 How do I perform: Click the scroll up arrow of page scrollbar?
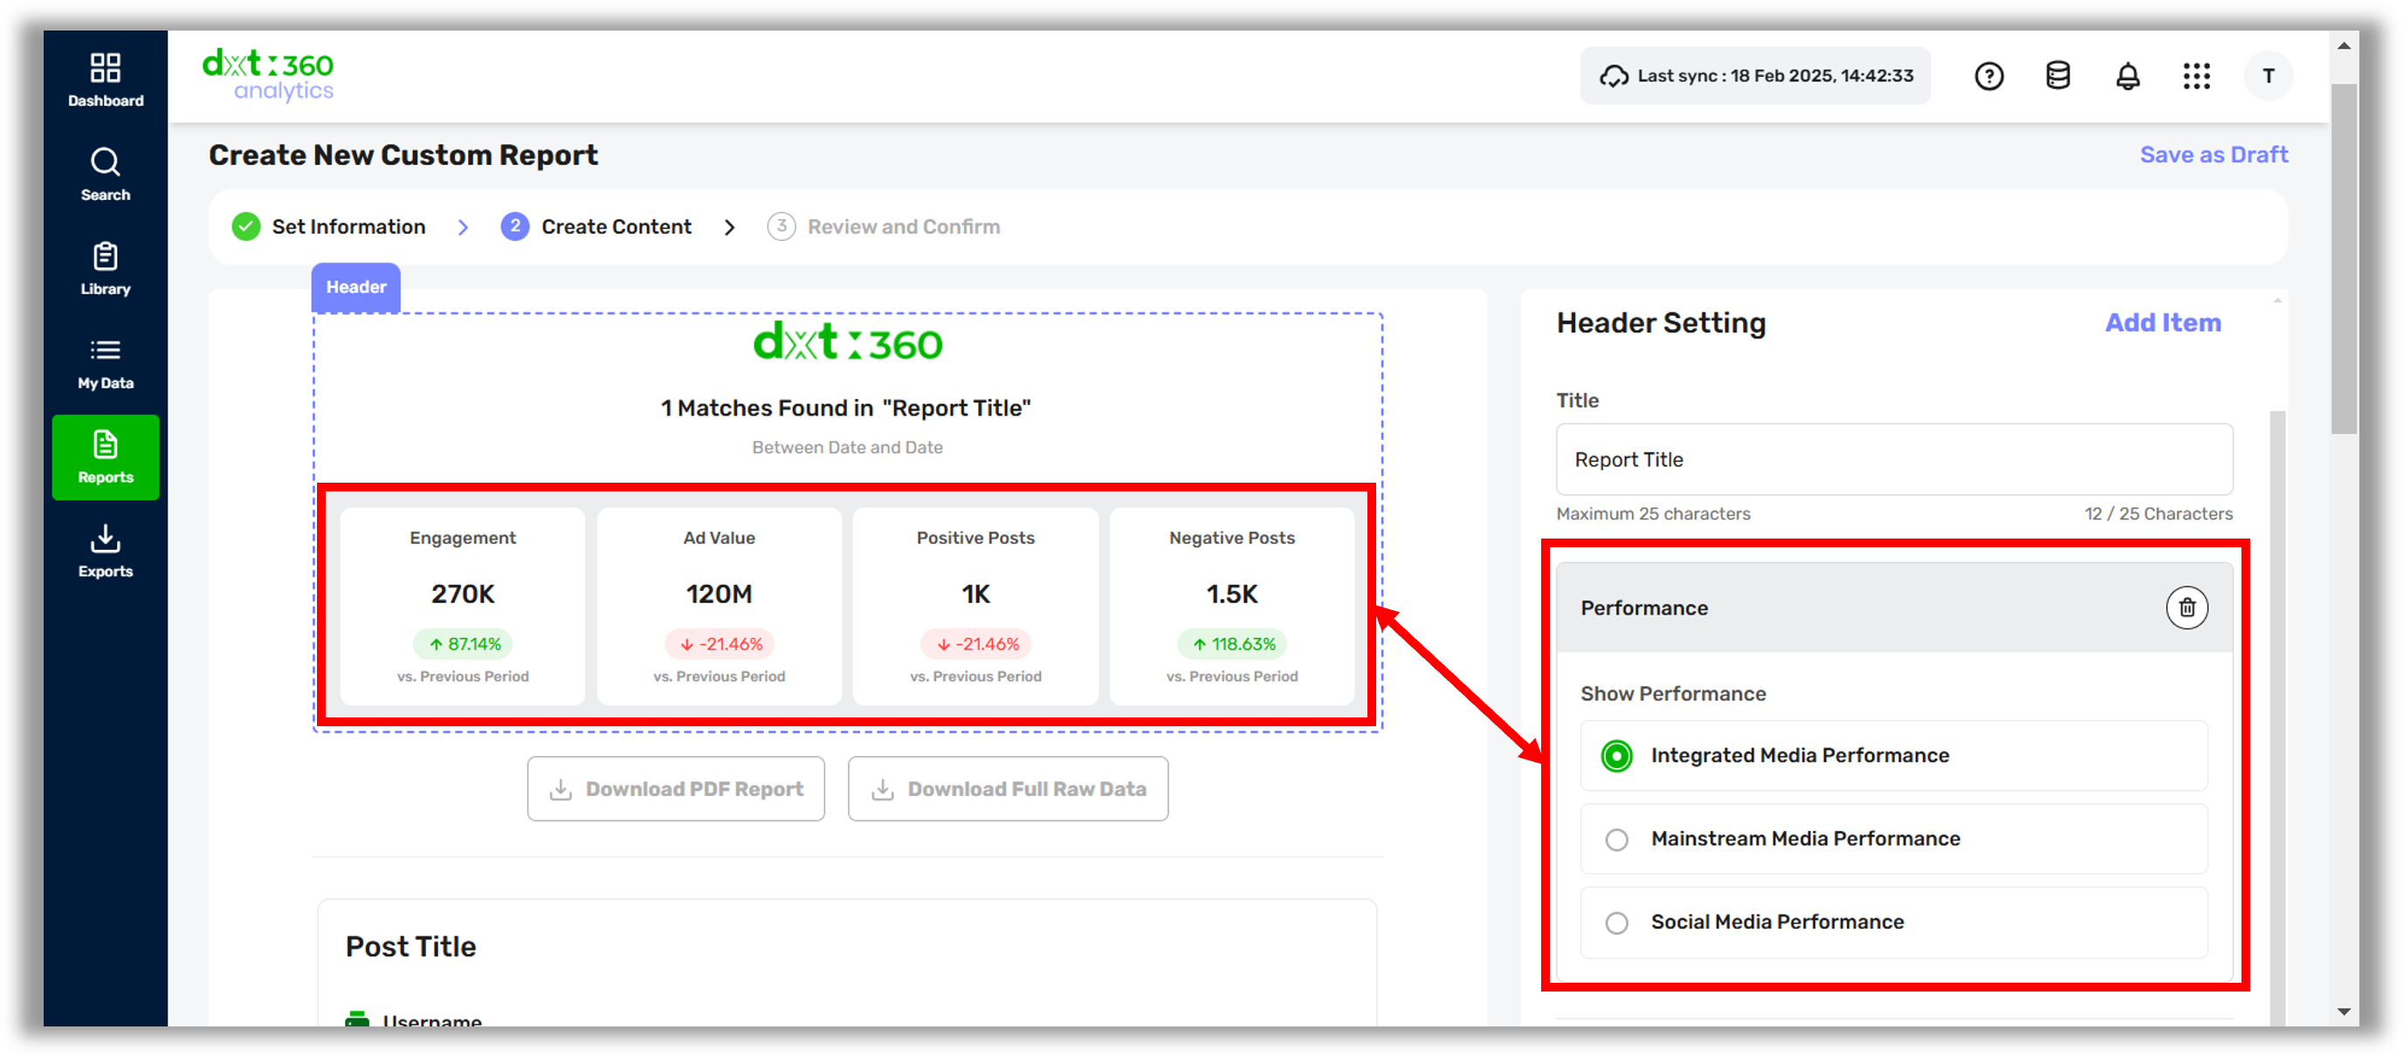pyautogui.click(x=2344, y=45)
